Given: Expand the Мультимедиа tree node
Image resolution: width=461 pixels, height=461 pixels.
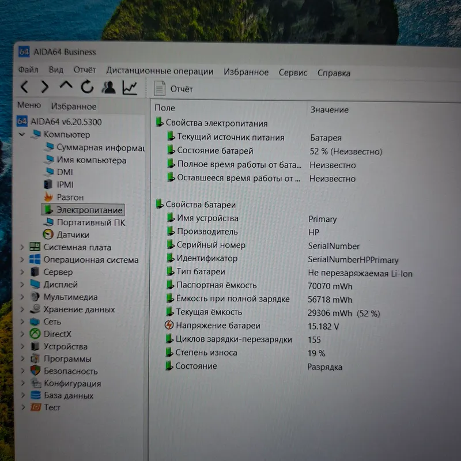Looking at the screenshot, I should pyautogui.click(x=22, y=297).
